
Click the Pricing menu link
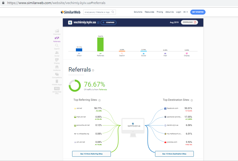(160, 12)
